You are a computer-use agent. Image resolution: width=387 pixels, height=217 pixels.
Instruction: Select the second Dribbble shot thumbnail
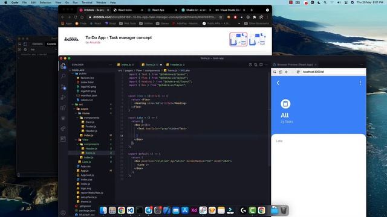[x=257, y=39]
